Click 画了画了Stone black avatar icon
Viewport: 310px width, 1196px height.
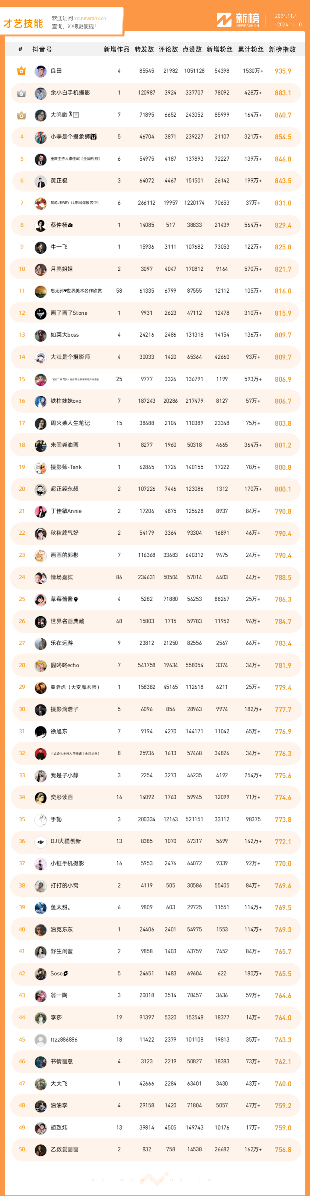click(x=41, y=313)
